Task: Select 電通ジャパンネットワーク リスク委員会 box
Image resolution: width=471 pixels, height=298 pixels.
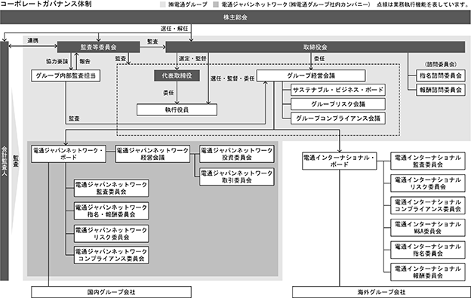Action: (111, 234)
